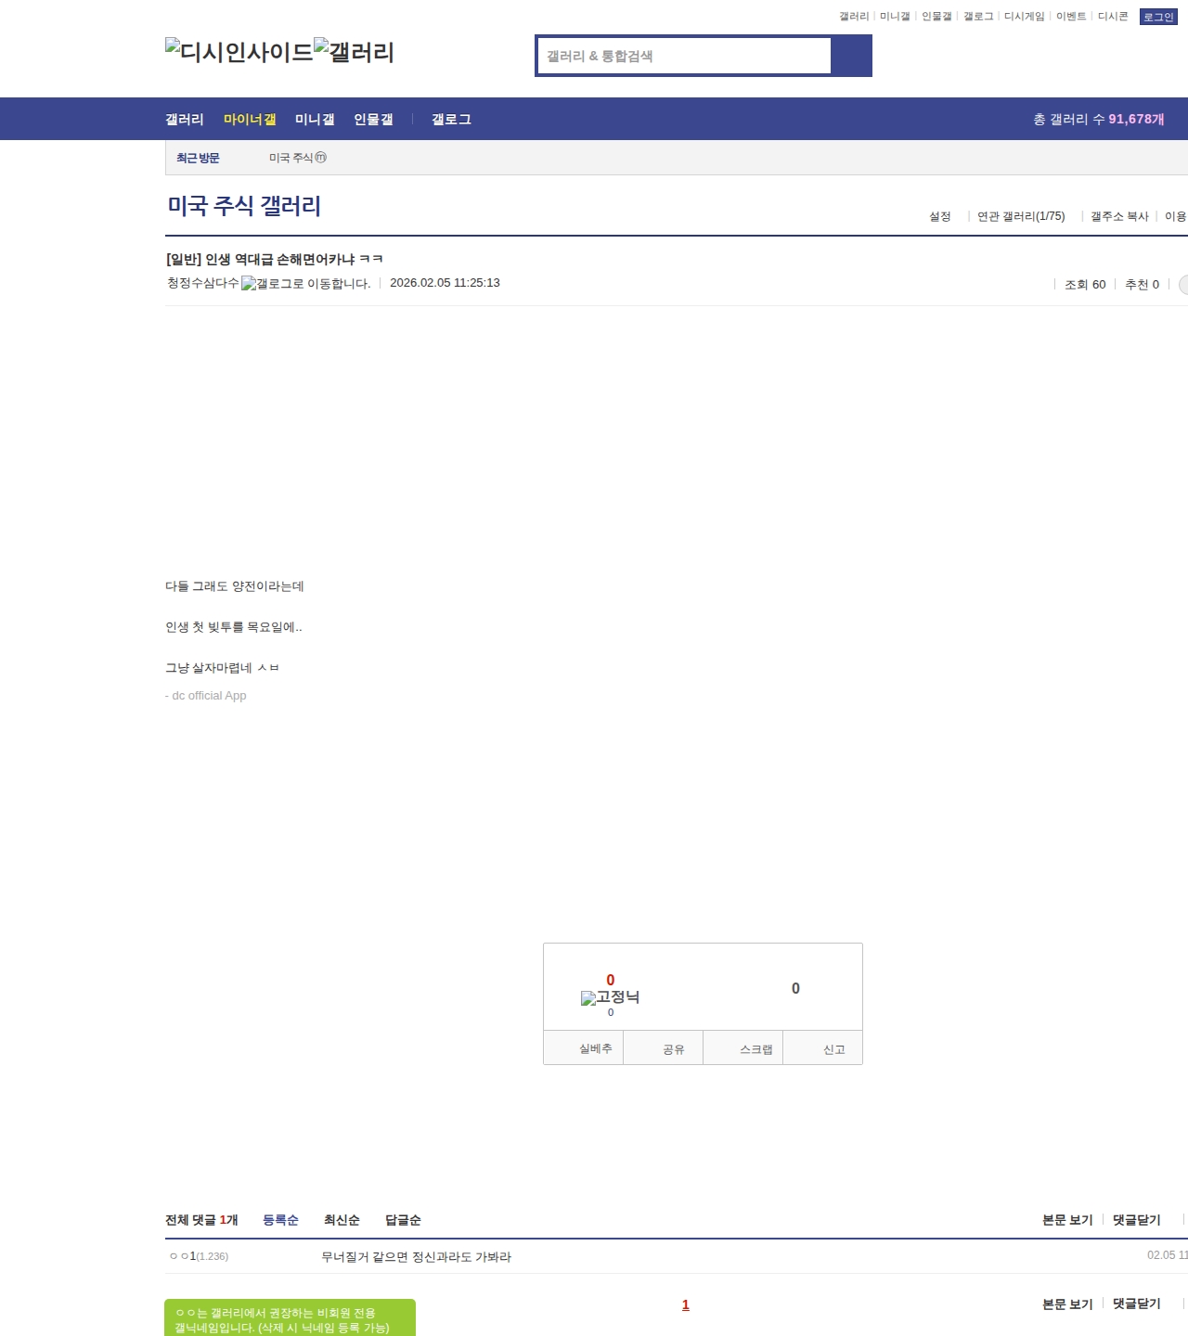1188x1336 pixels.
Task: Open the 미국 주식 갤러리 title heading
Action: pyautogui.click(x=244, y=206)
